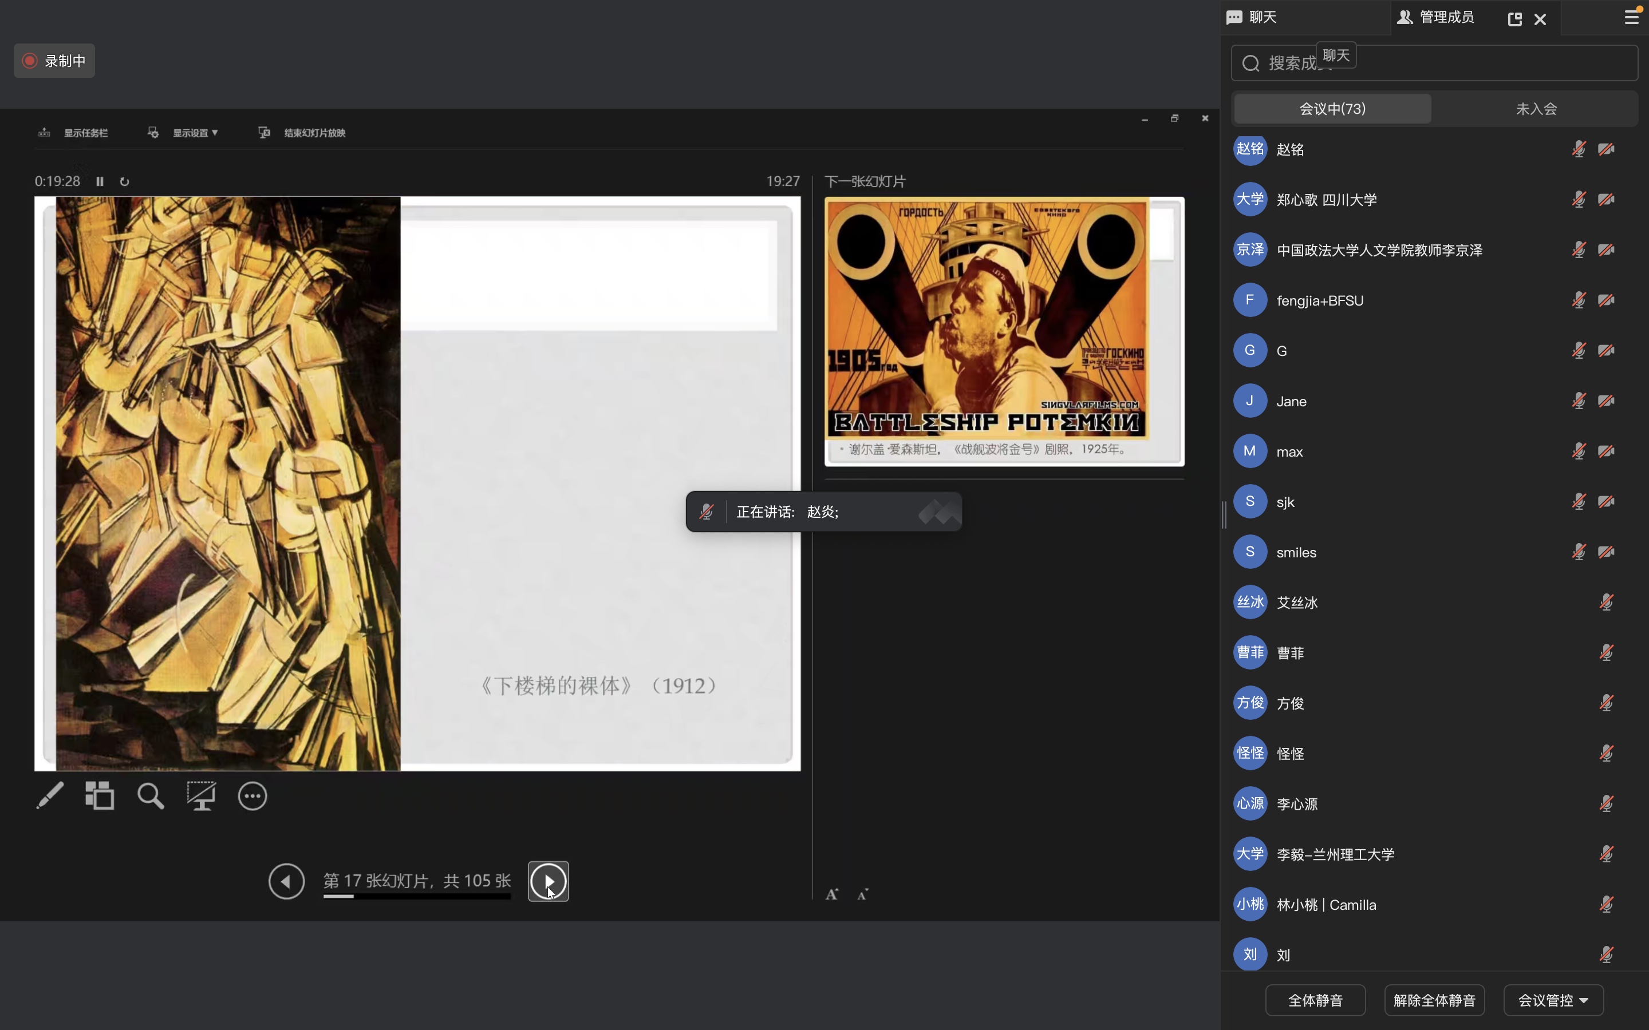Open more slideshow options ellipsis
The height and width of the screenshot is (1030, 1649).
pos(252,795)
